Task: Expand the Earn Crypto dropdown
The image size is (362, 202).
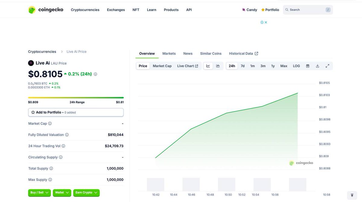Action: [x=86, y=193]
